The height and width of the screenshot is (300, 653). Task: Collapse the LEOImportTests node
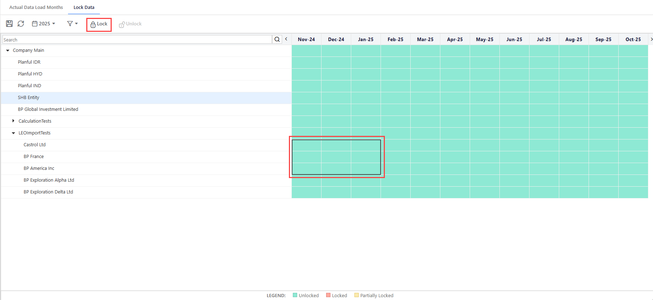click(x=14, y=133)
